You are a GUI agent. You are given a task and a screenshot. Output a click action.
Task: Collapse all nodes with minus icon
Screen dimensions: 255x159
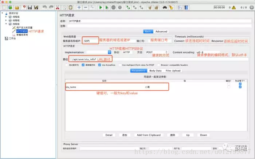pos(86,8)
